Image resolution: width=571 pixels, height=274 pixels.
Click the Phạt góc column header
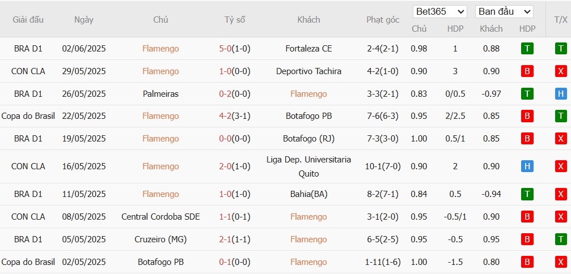click(x=383, y=20)
